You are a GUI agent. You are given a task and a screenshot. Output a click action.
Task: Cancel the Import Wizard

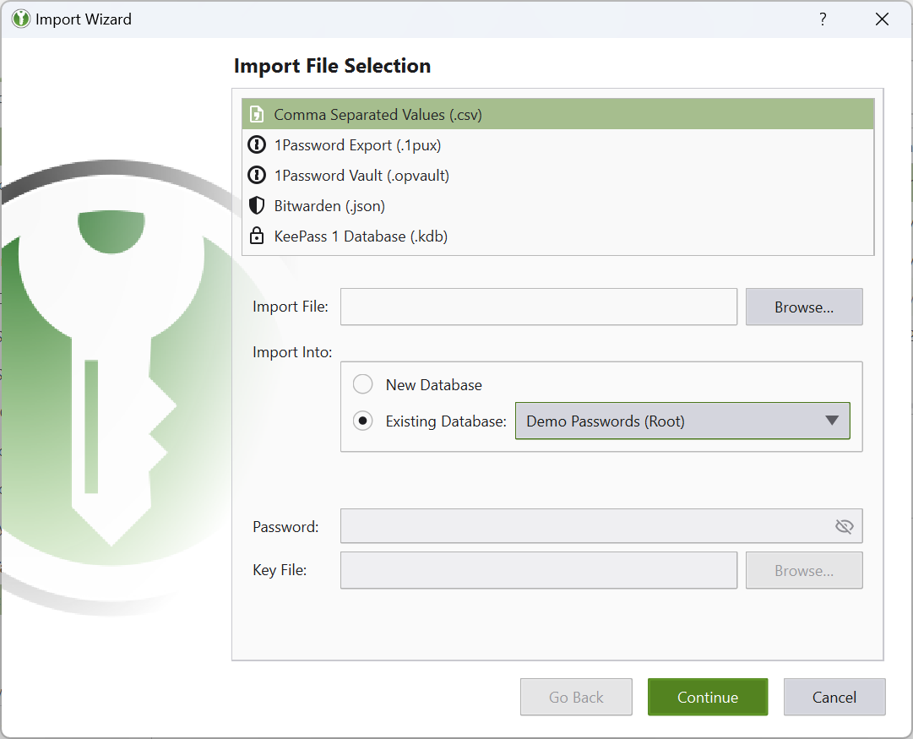click(x=834, y=697)
